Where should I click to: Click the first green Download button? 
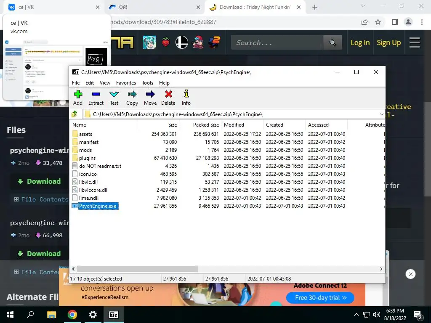[x=39, y=181]
